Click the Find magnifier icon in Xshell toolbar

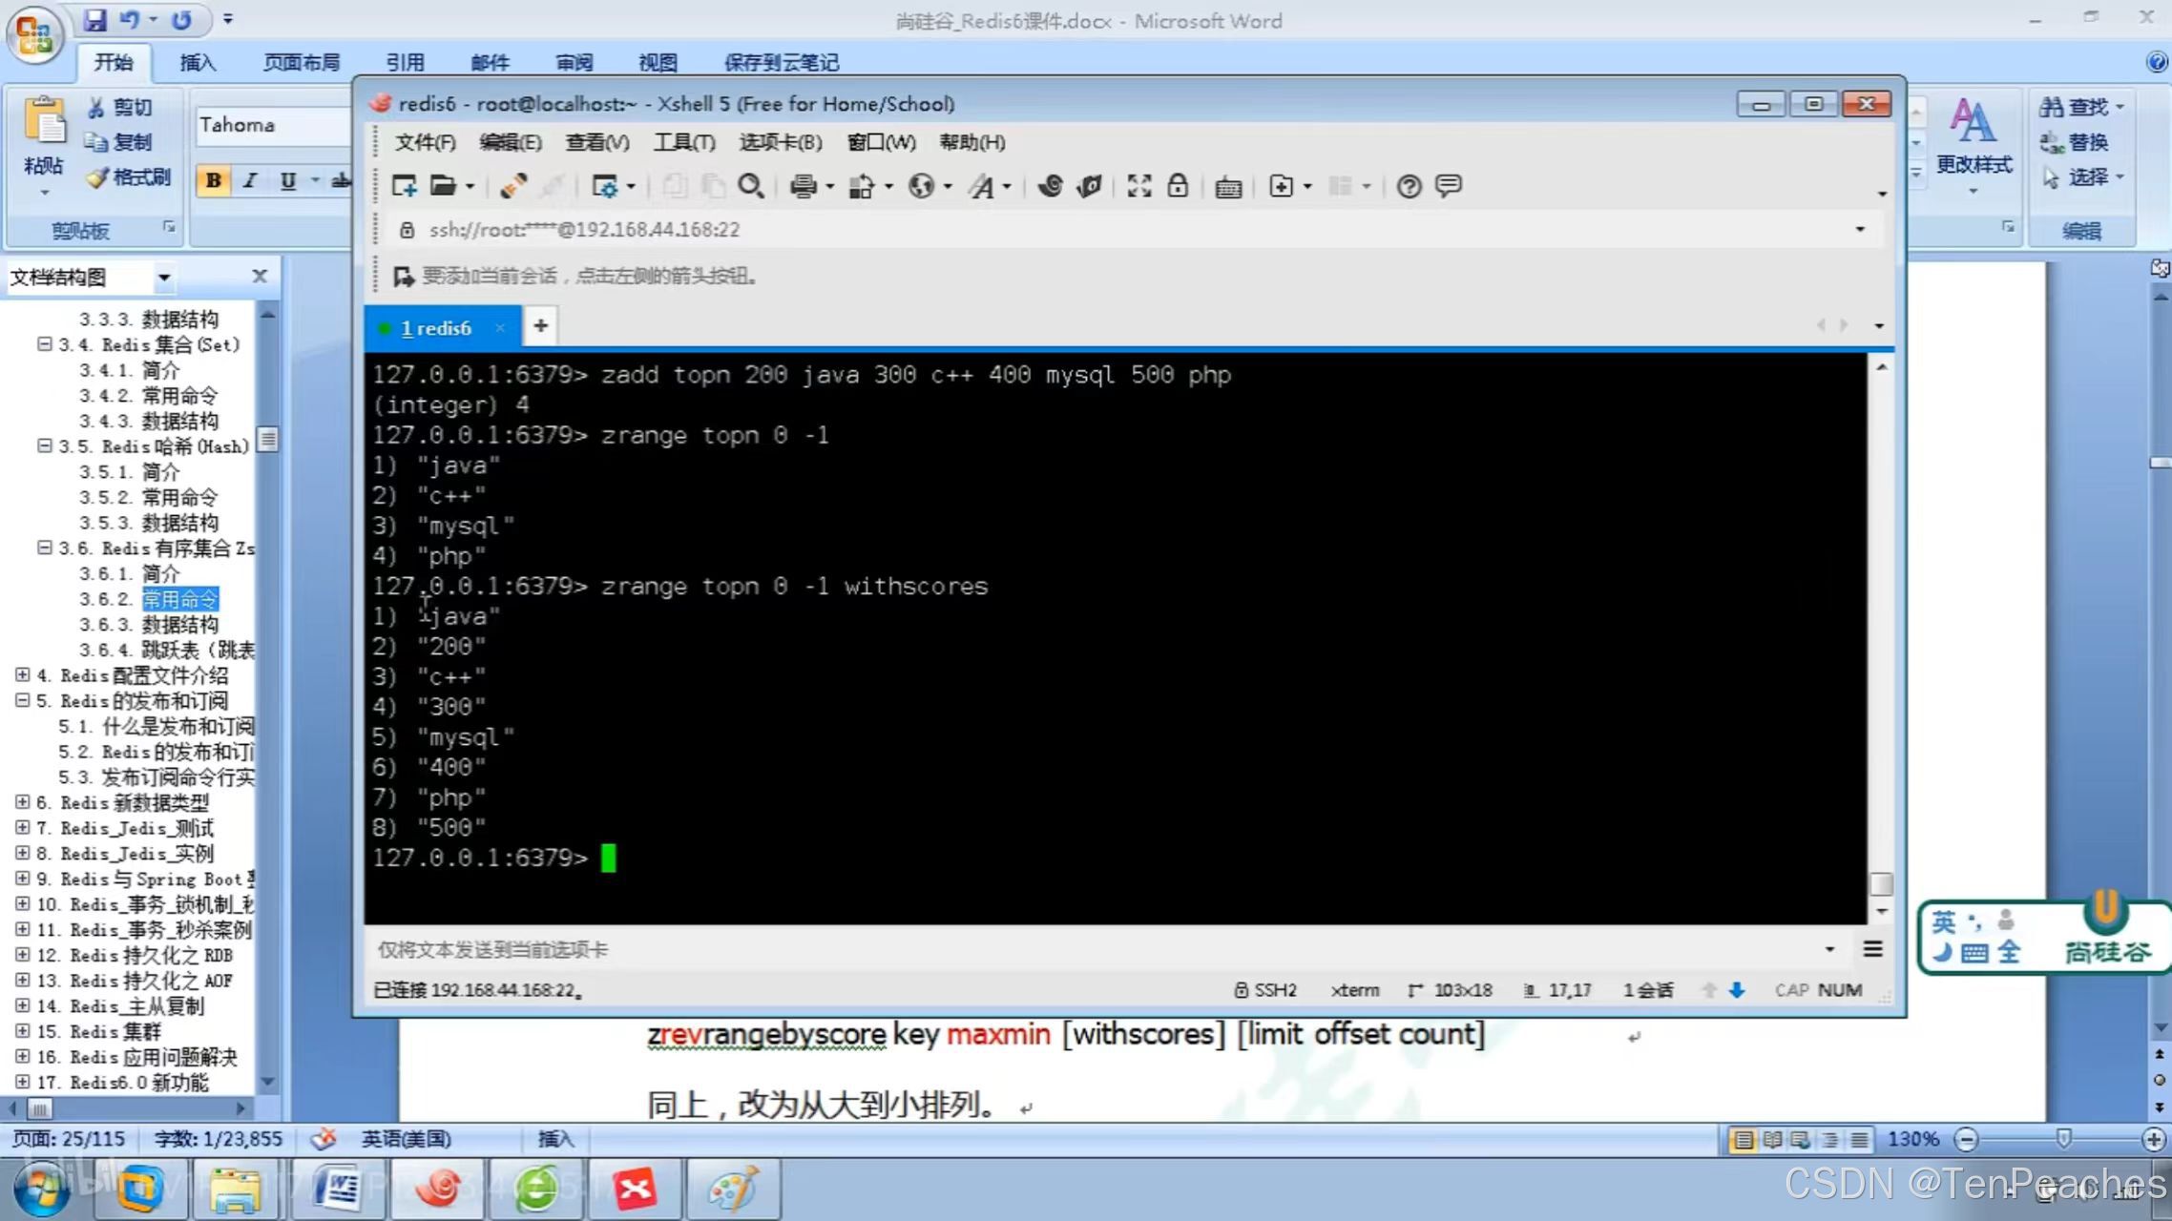(750, 186)
